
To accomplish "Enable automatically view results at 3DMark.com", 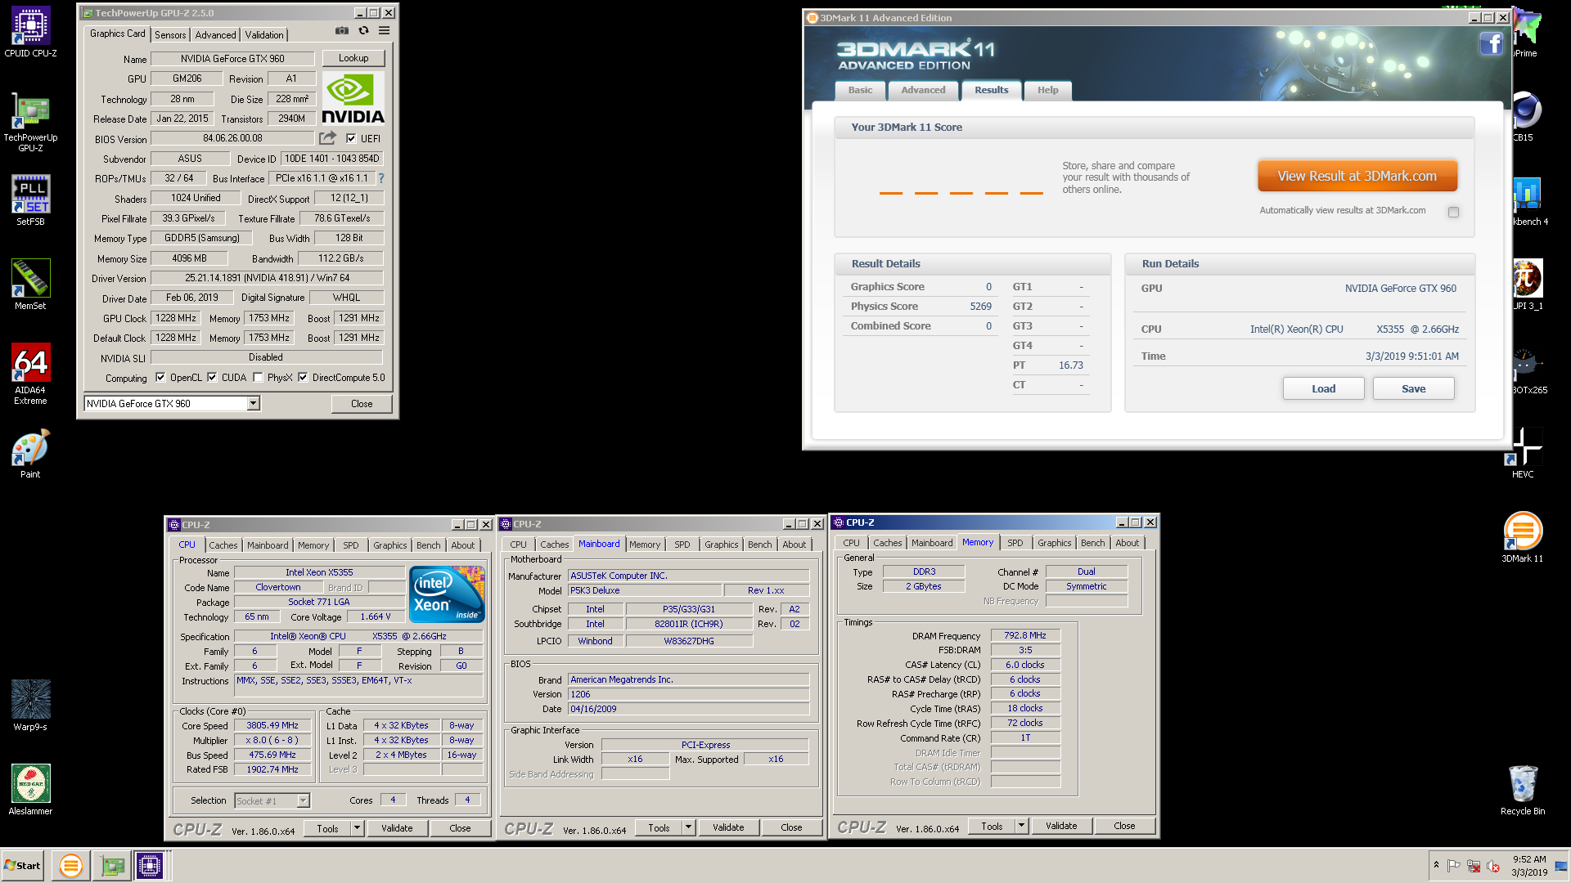I will pos(1453,212).
